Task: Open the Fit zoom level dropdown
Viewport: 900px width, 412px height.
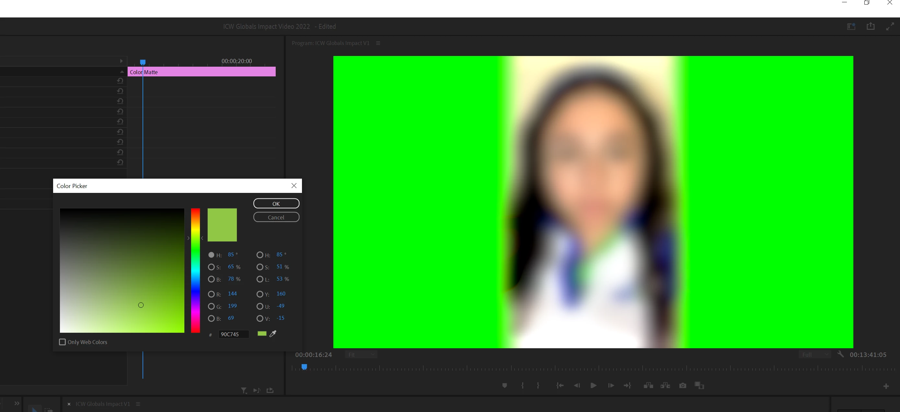Action: (361, 355)
